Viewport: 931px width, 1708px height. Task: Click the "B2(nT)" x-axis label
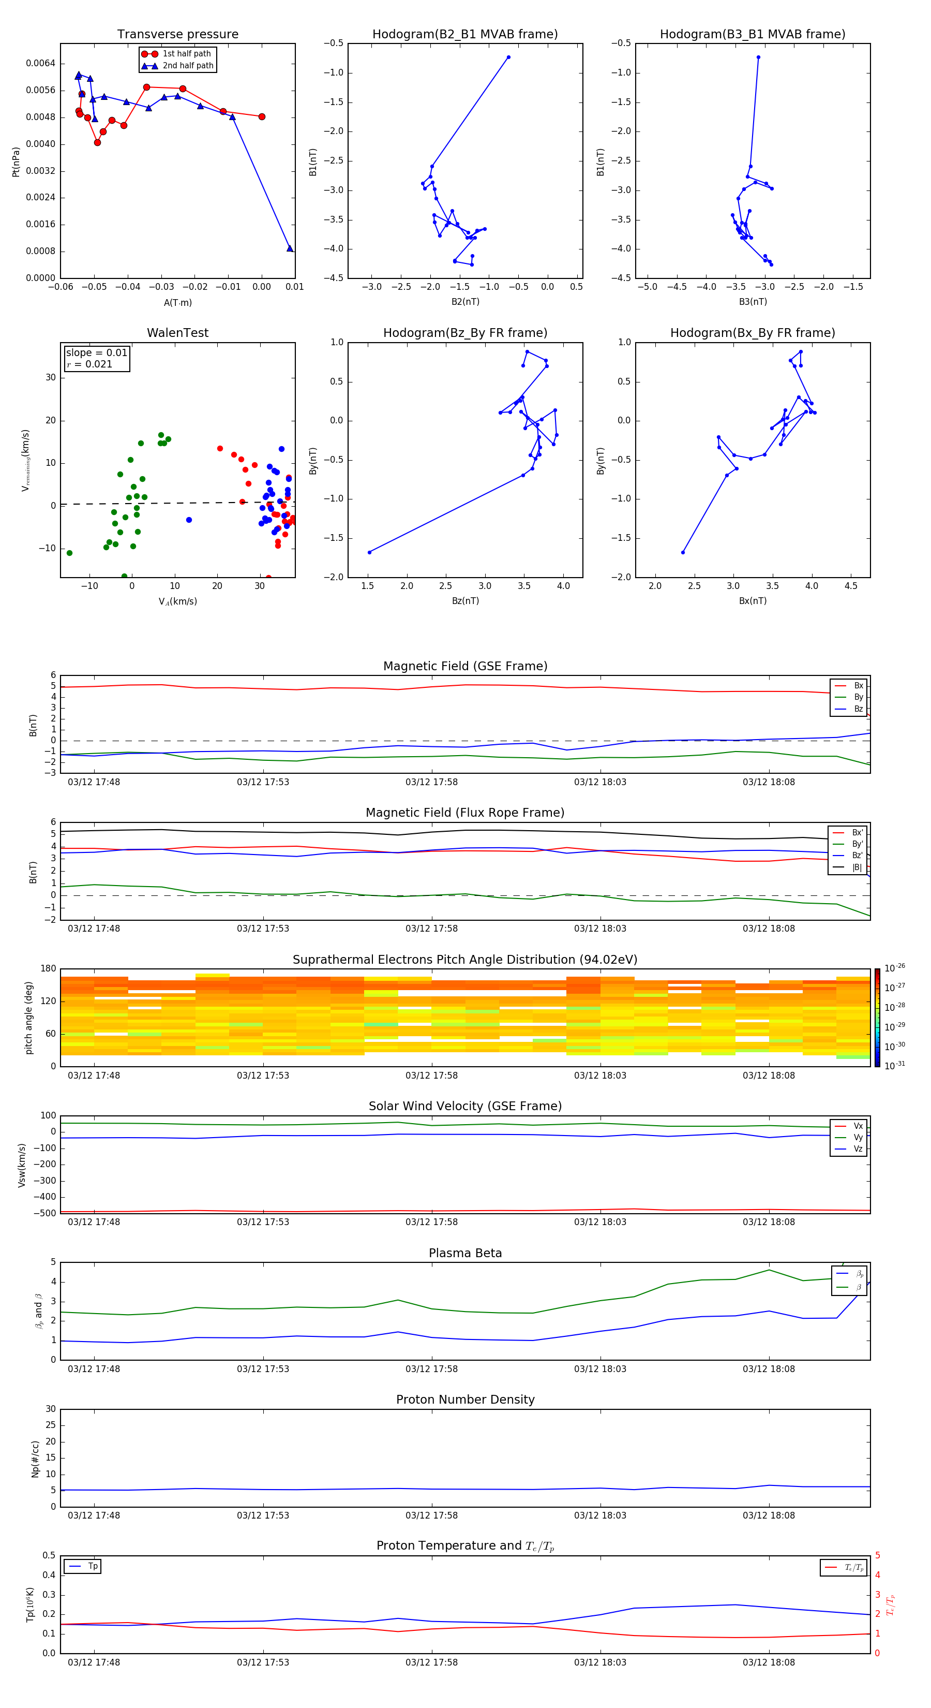(x=465, y=302)
